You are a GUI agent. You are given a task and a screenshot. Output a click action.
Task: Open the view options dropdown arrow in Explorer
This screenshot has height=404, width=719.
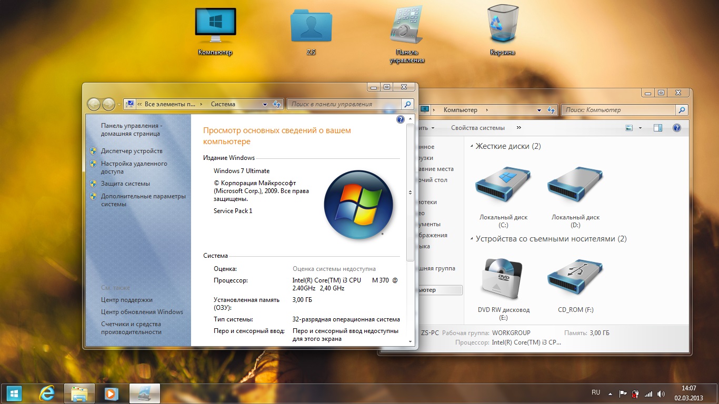coord(640,128)
